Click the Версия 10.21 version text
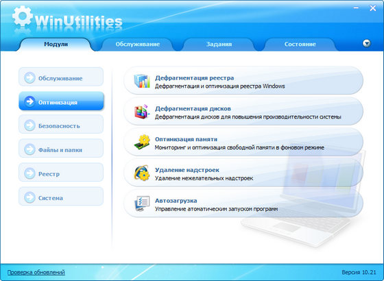 [x=359, y=272]
